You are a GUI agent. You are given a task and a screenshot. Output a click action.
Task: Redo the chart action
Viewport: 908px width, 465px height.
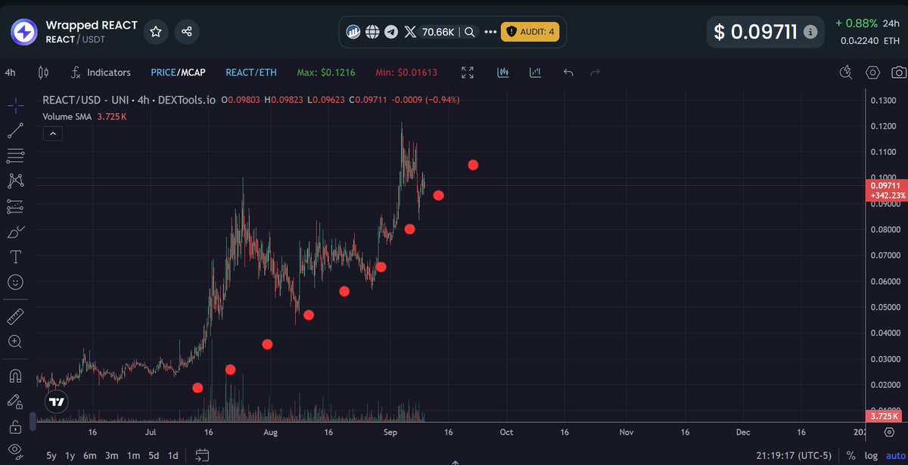pos(595,73)
